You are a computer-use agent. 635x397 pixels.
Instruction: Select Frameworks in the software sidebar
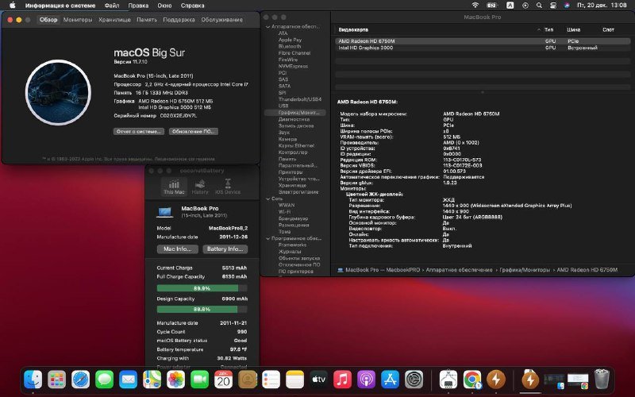click(x=292, y=245)
